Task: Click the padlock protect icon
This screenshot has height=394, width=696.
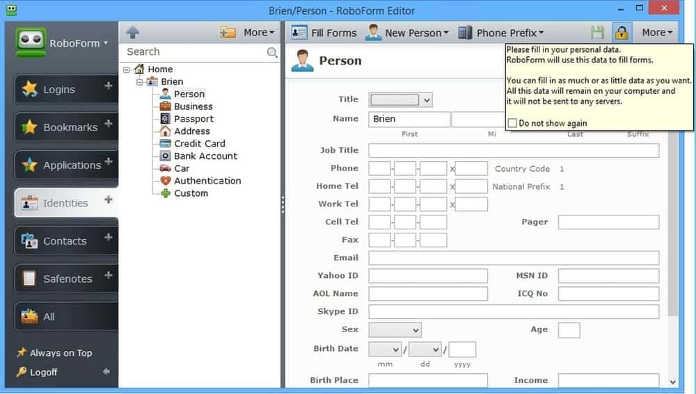Action: [622, 33]
